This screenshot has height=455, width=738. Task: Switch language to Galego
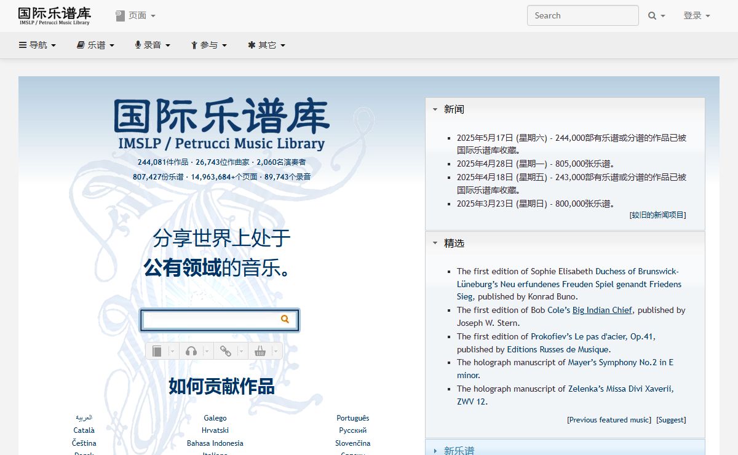(x=215, y=418)
